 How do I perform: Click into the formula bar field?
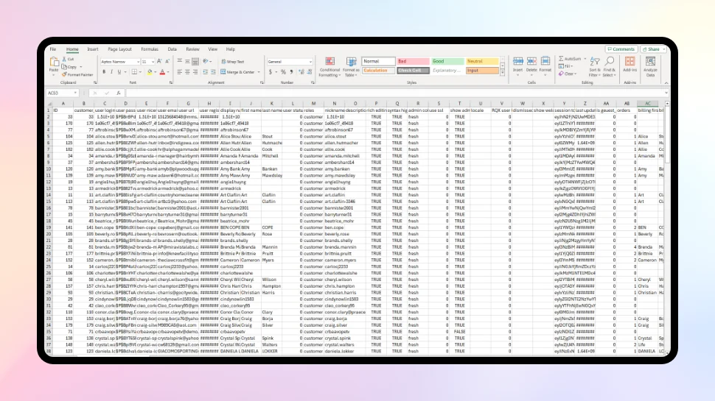click(x=396, y=93)
